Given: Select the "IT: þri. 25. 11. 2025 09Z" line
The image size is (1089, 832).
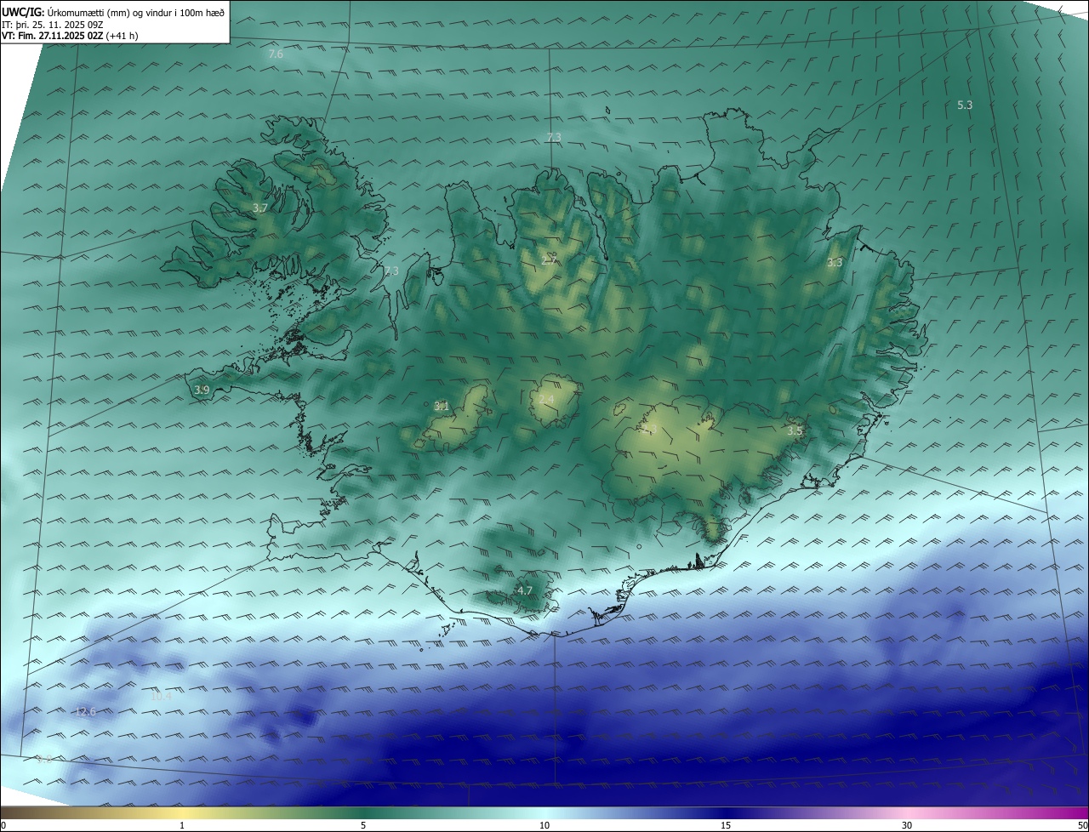Looking at the screenshot, I should point(54,24).
